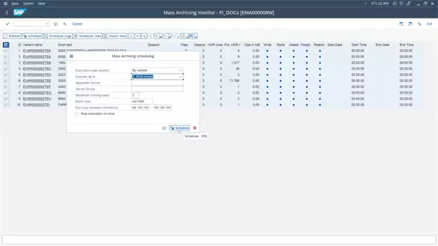Toggle row checkbox for EVAR0000002TED
Viewport: 438px width, 246px height.
(x=5, y=74)
